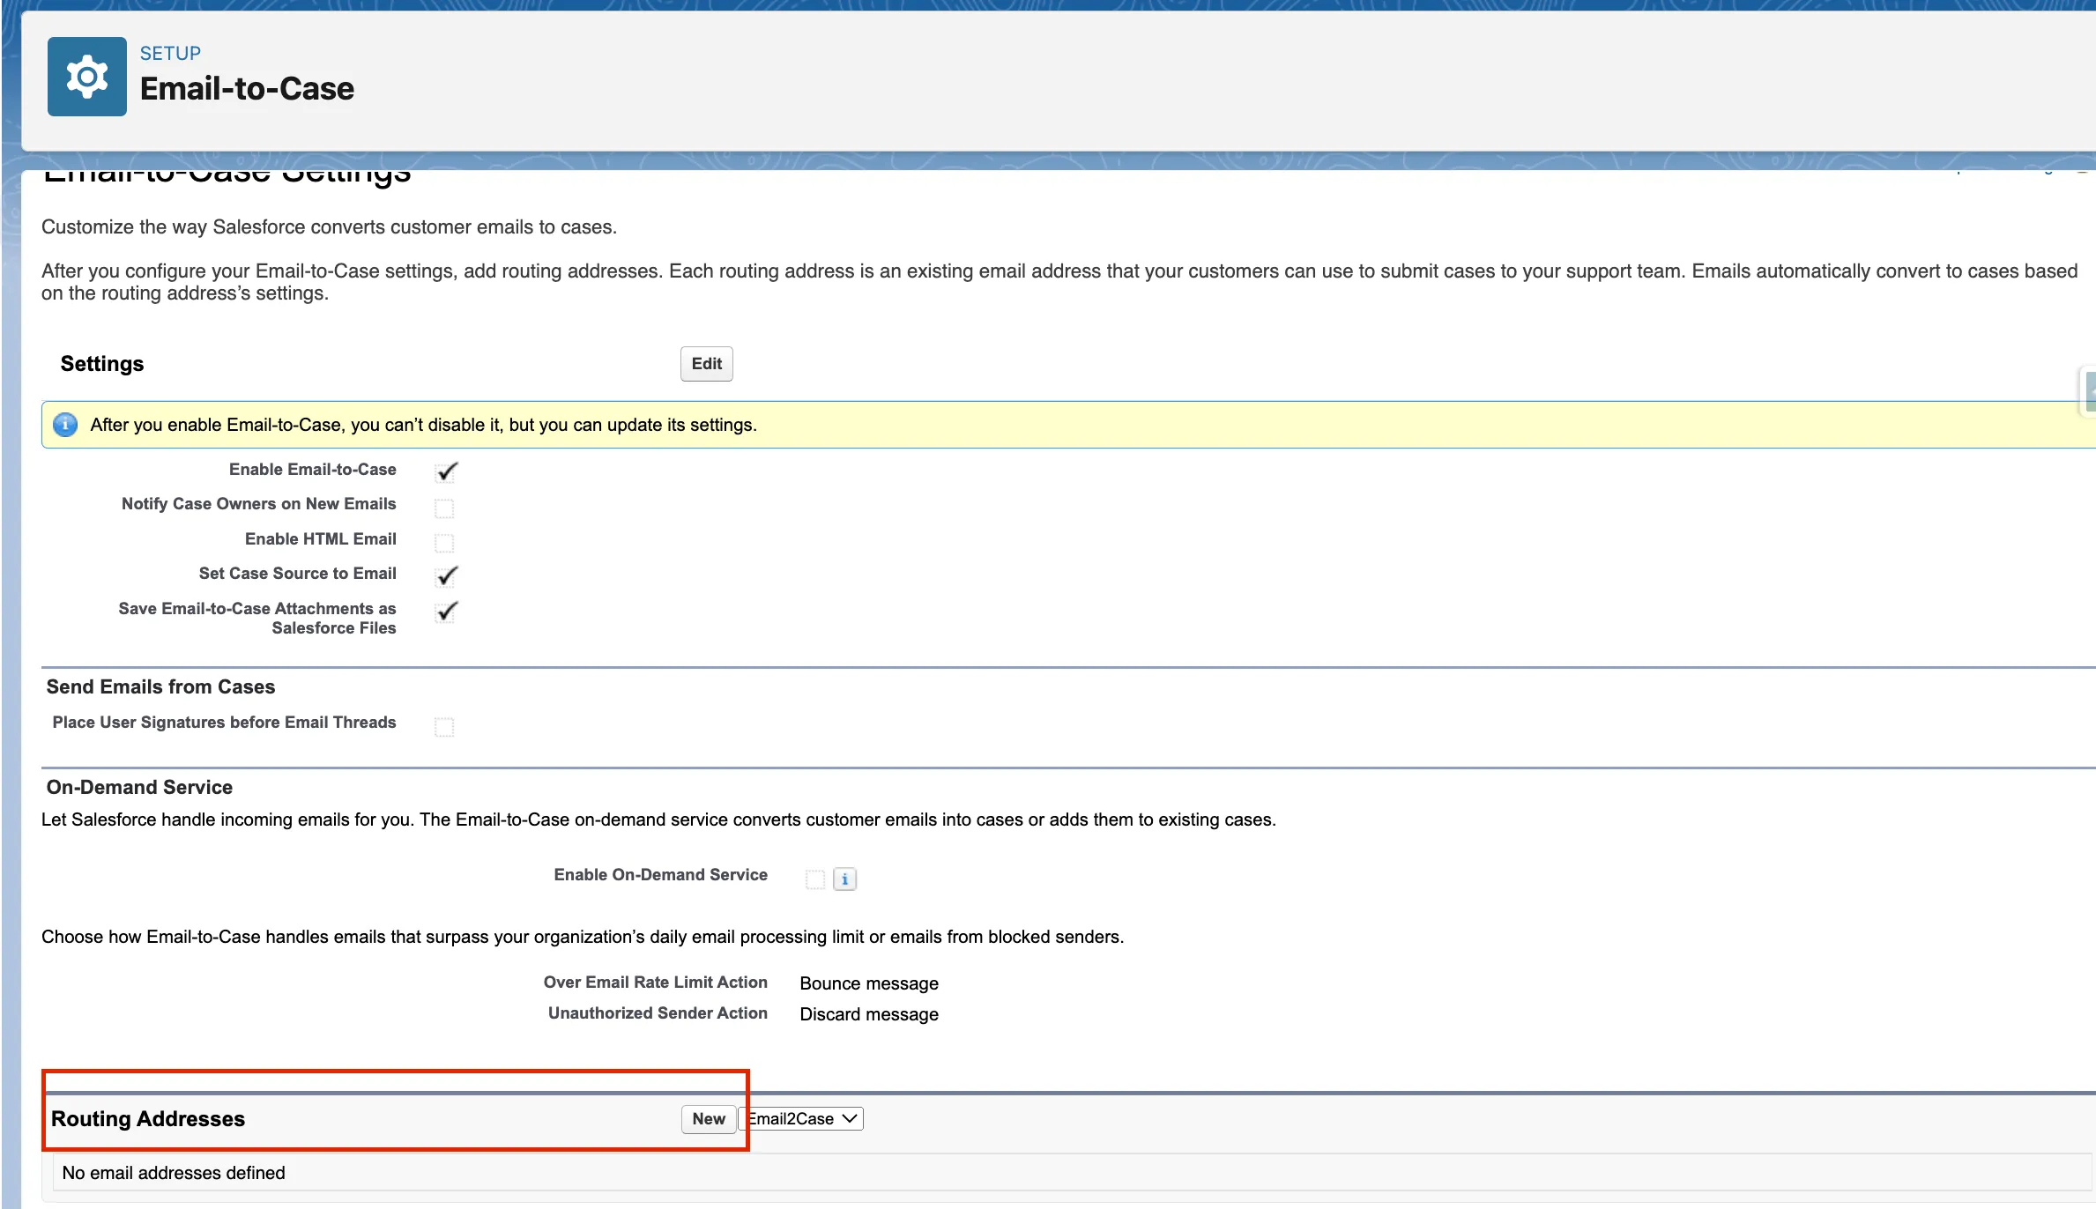Viewport: 2096px width, 1209px height.
Task: Click the Edit button for Settings
Action: click(706, 364)
